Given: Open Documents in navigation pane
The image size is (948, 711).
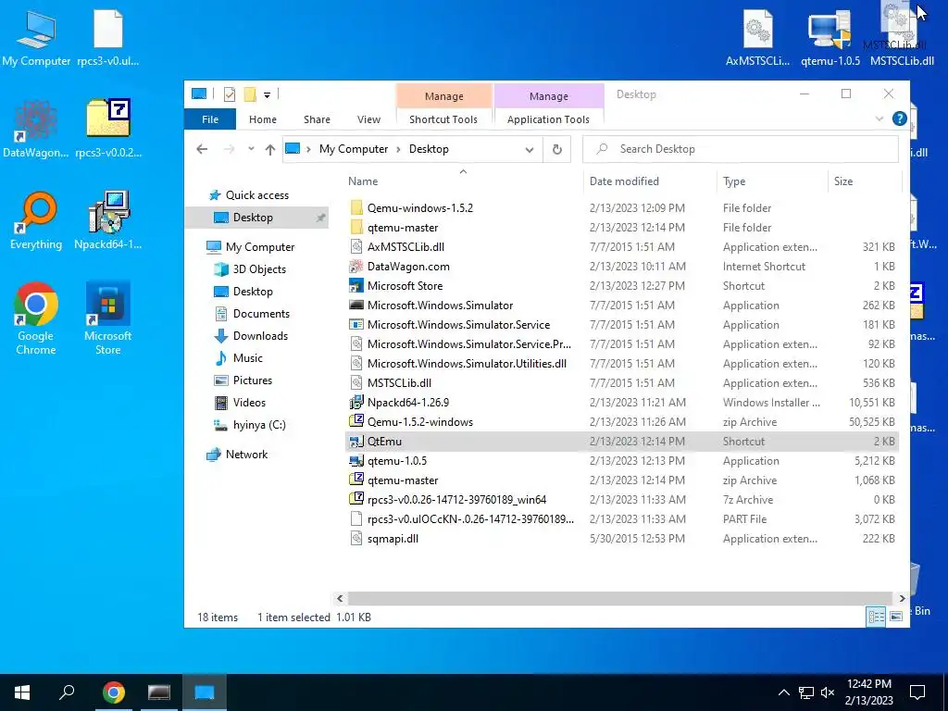Looking at the screenshot, I should pos(261,313).
